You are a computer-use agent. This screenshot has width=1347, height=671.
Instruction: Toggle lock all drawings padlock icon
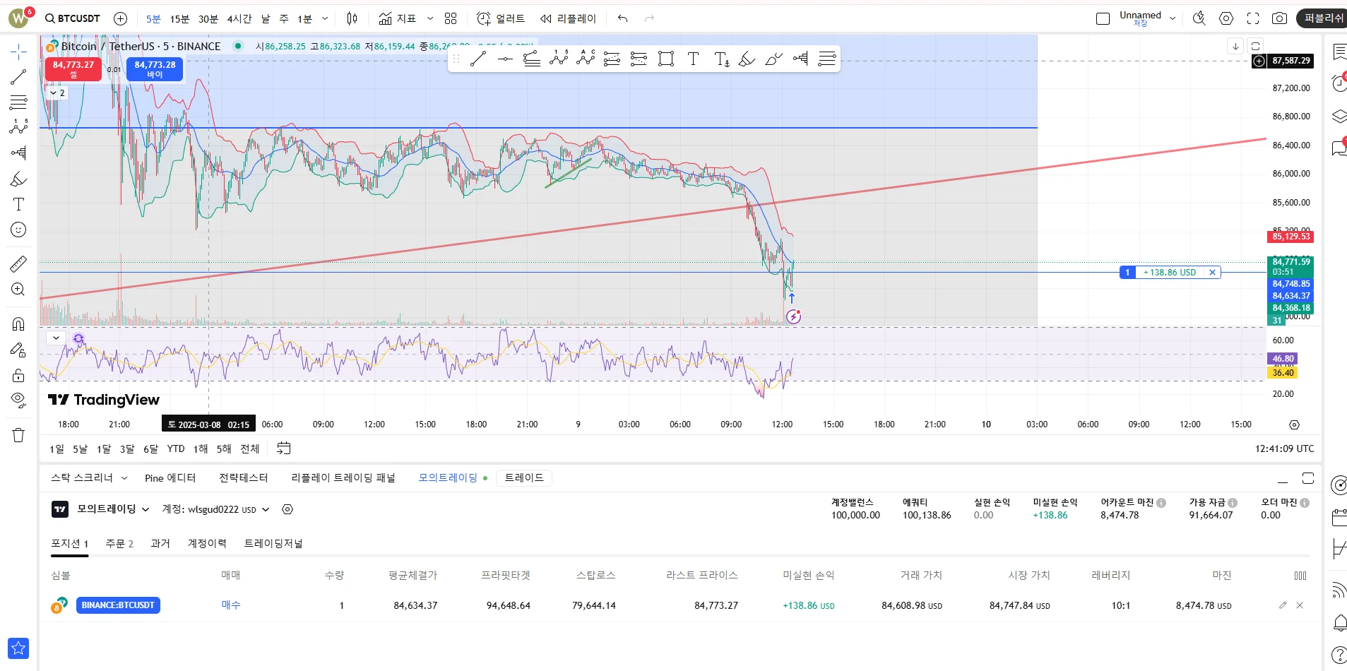18,375
